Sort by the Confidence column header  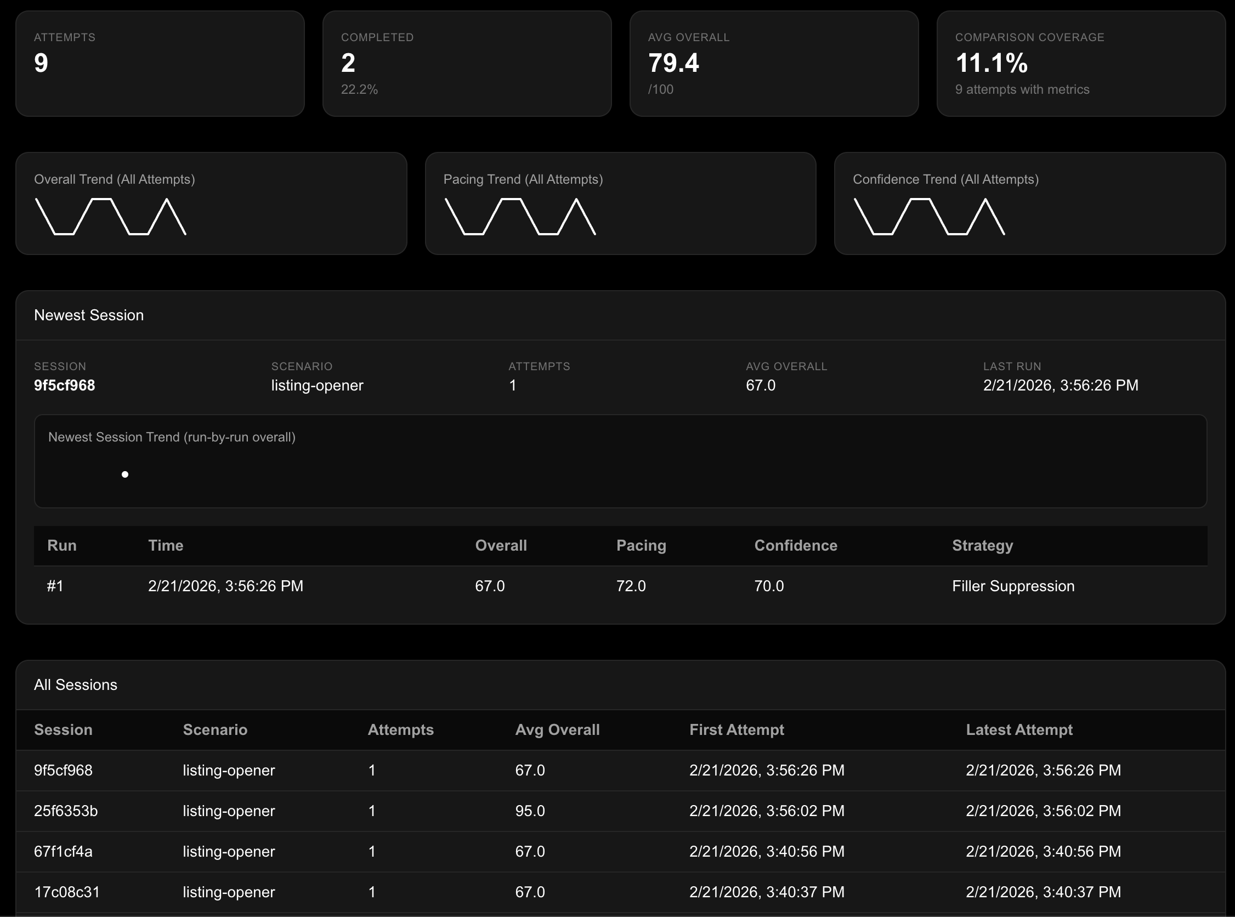coord(795,546)
